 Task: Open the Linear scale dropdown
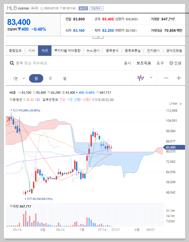click(x=174, y=104)
